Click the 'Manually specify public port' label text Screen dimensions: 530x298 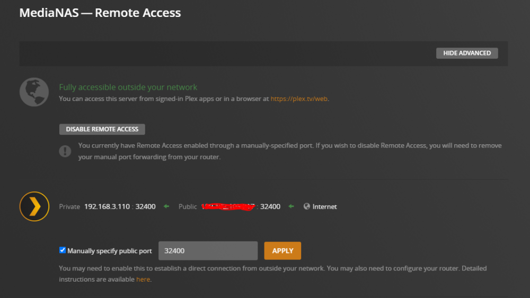[x=110, y=251]
